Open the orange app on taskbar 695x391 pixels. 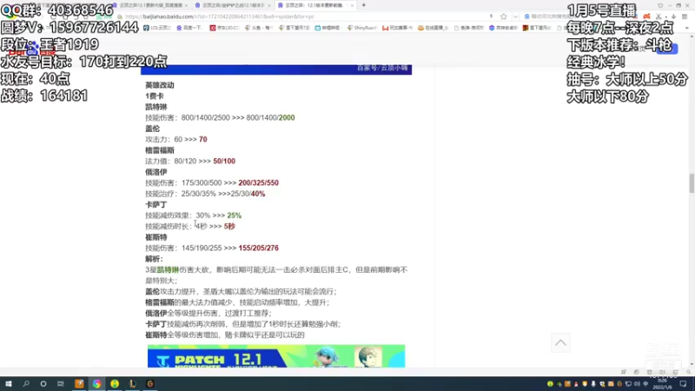pos(79,384)
